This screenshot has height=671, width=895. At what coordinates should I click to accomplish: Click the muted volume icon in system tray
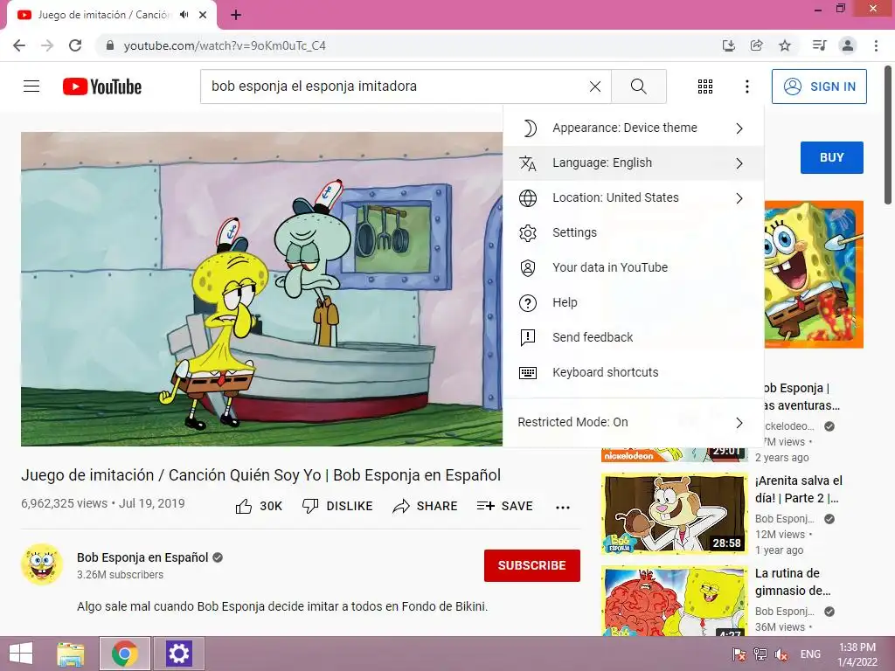[x=781, y=654]
